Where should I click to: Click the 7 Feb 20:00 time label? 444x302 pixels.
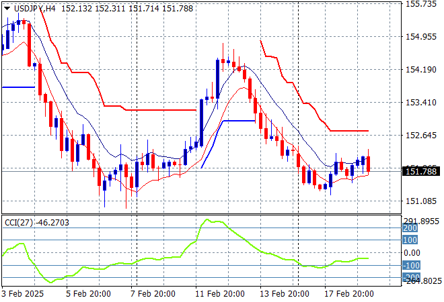coord(153,294)
